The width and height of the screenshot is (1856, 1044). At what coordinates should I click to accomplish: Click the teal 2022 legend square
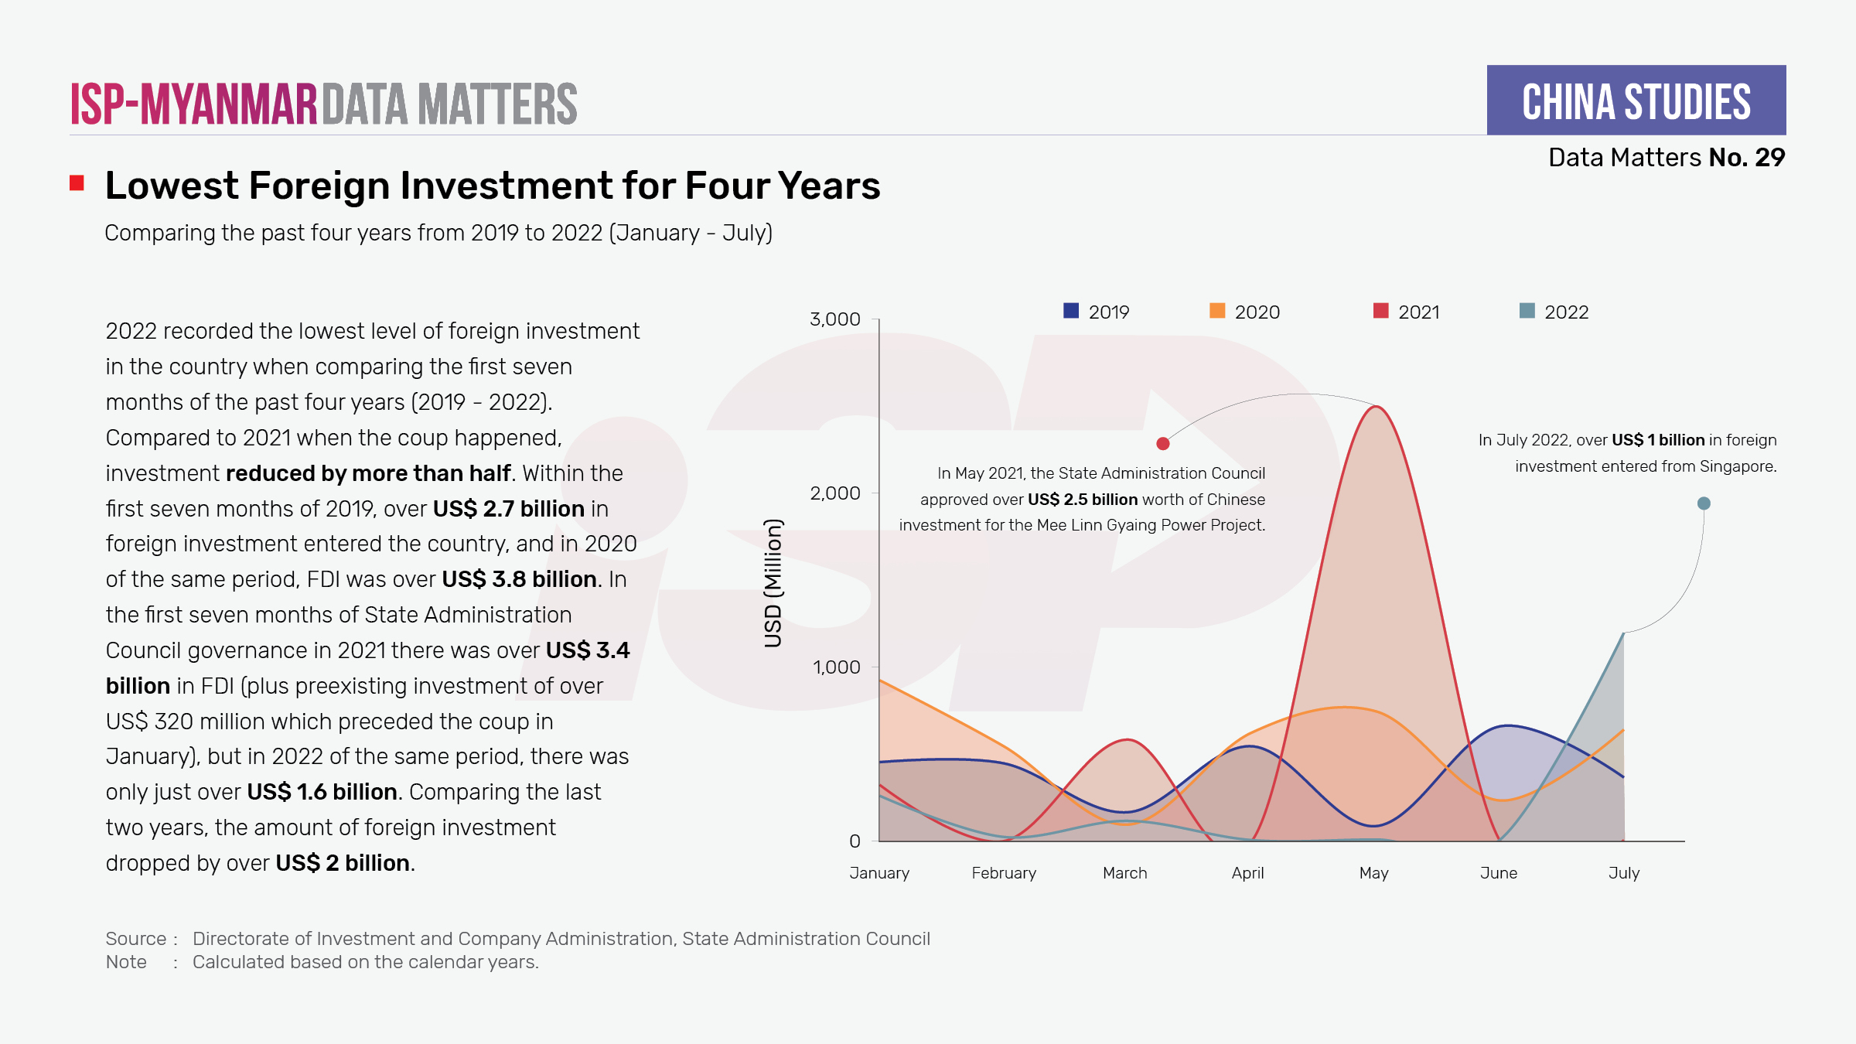(1527, 311)
